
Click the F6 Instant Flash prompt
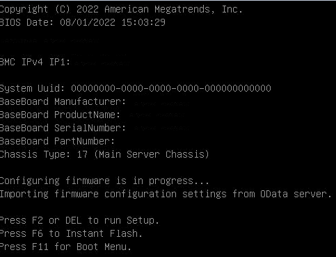(71, 234)
